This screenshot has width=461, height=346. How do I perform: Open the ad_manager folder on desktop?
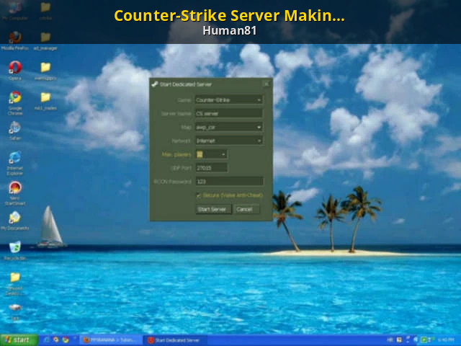45,37
